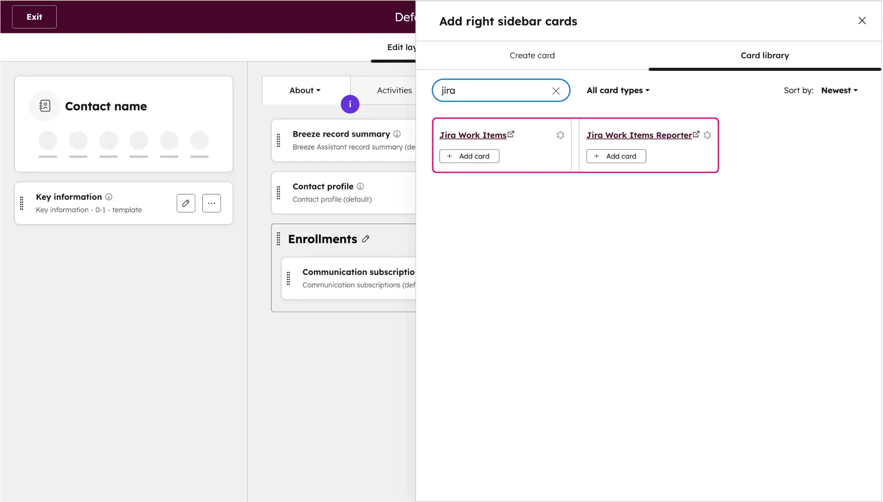Image resolution: width=883 pixels, height=502 pixels.
Task: Open the All card types filter
Action: 618,90
